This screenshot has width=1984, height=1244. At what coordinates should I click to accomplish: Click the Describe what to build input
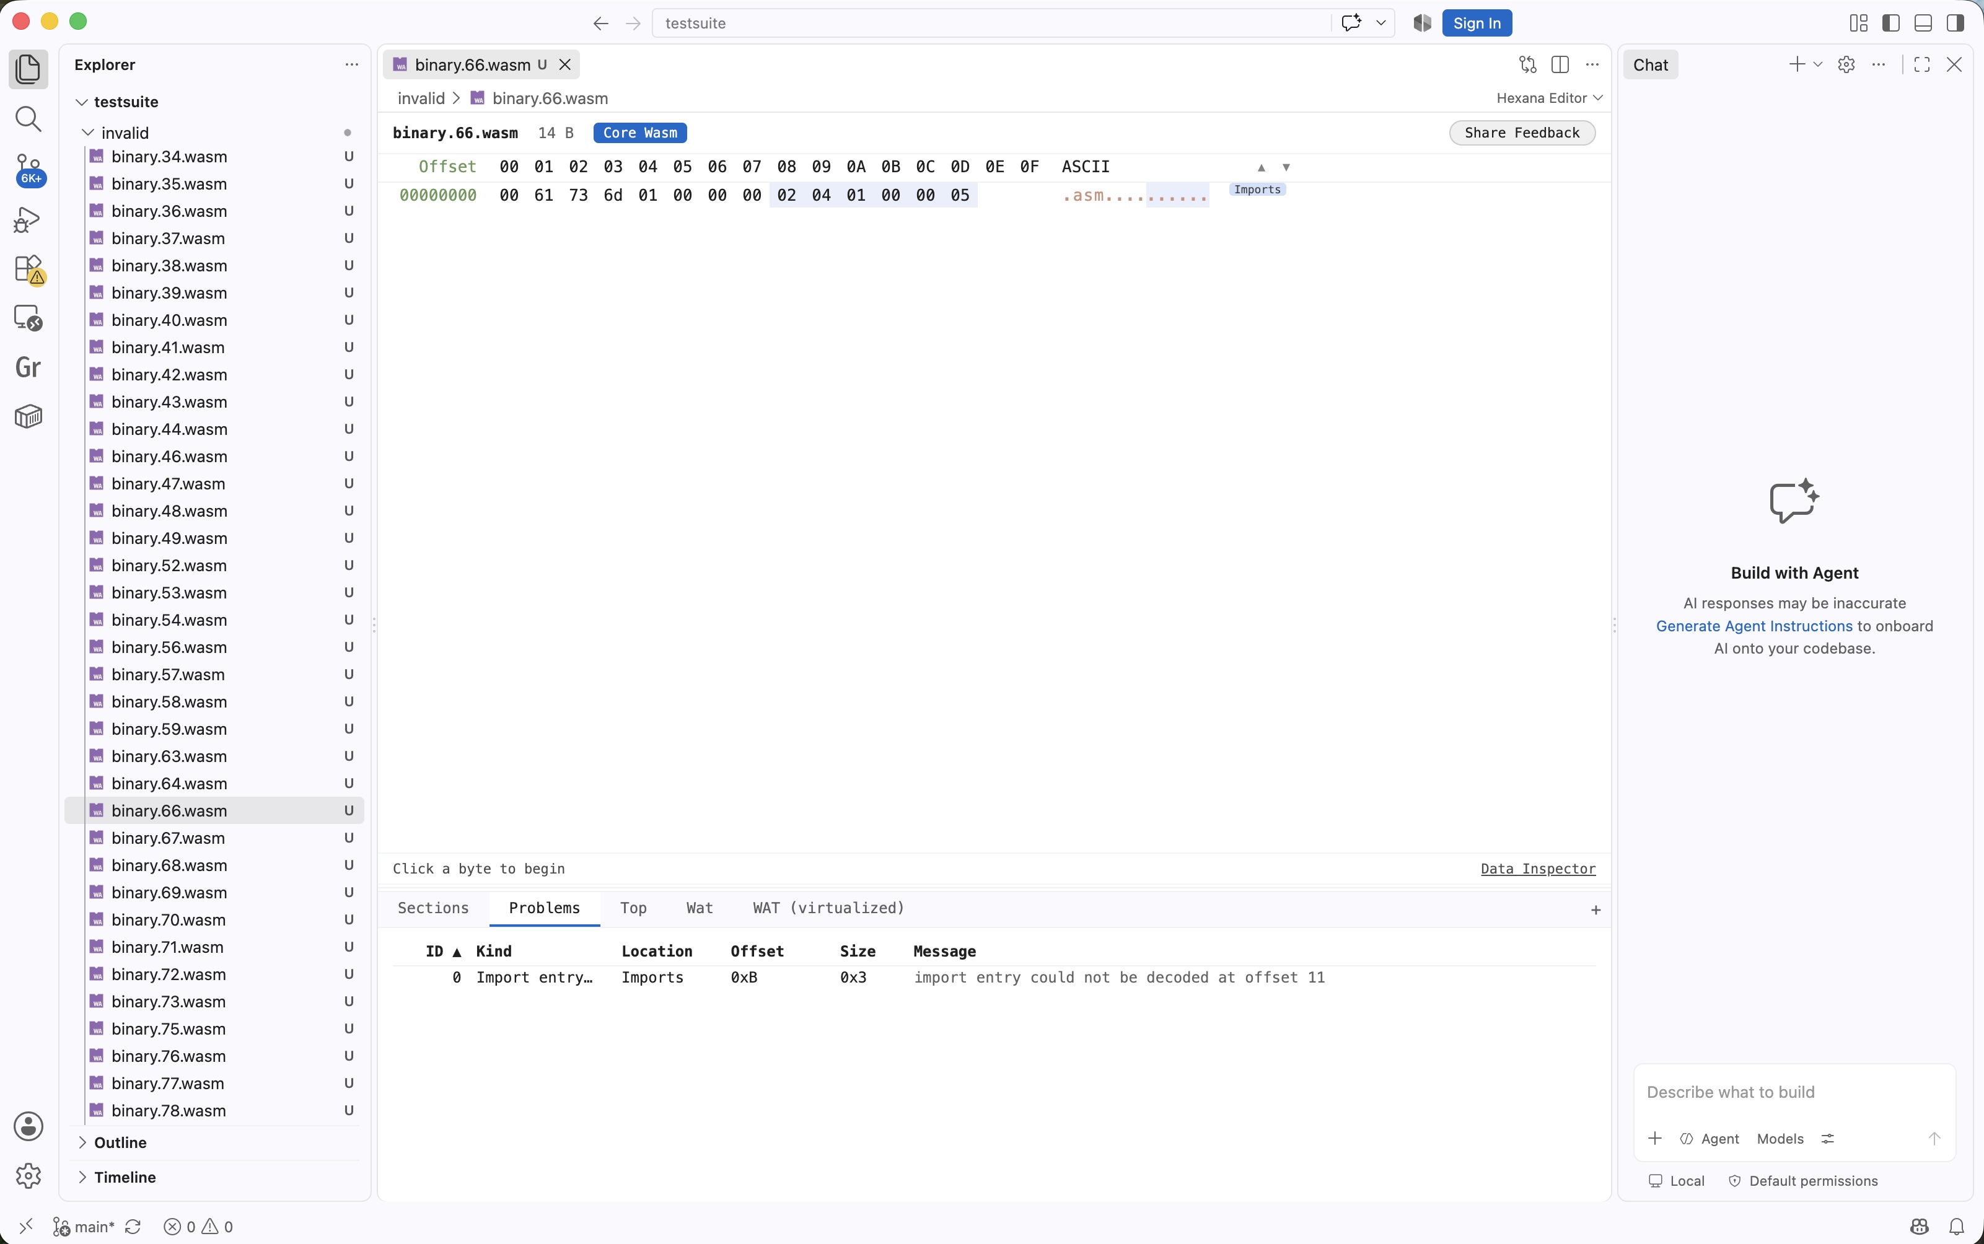[x=1794, y=1092]
